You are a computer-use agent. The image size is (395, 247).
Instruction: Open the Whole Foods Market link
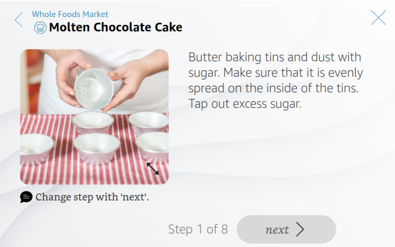pyautogui.click(x=70, y=14)
